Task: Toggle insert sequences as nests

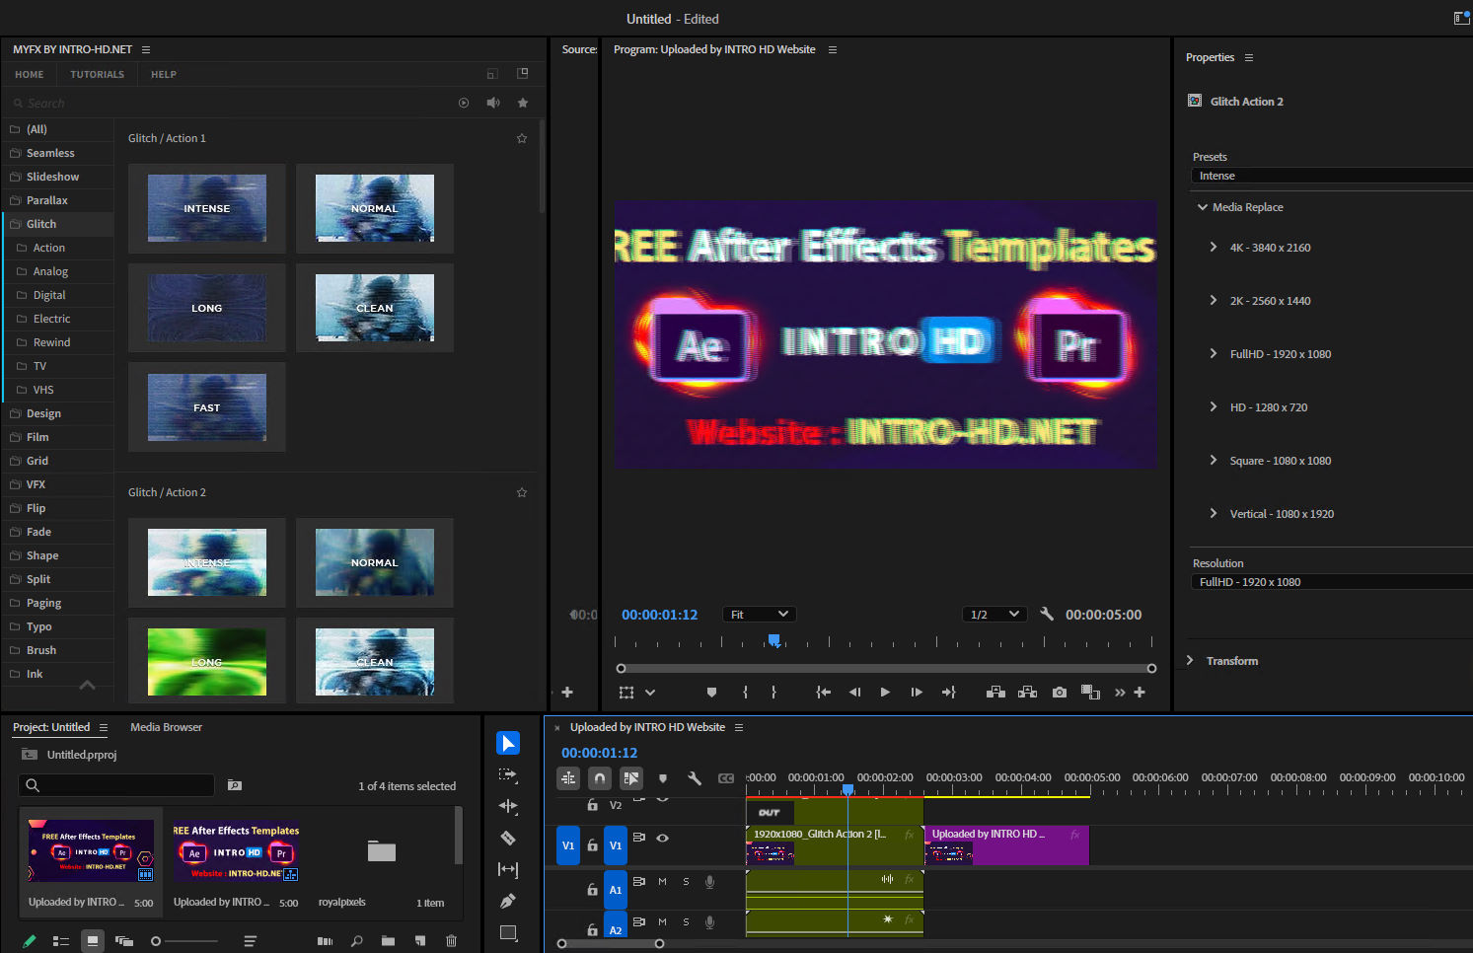Action: [x=568, y=778]
